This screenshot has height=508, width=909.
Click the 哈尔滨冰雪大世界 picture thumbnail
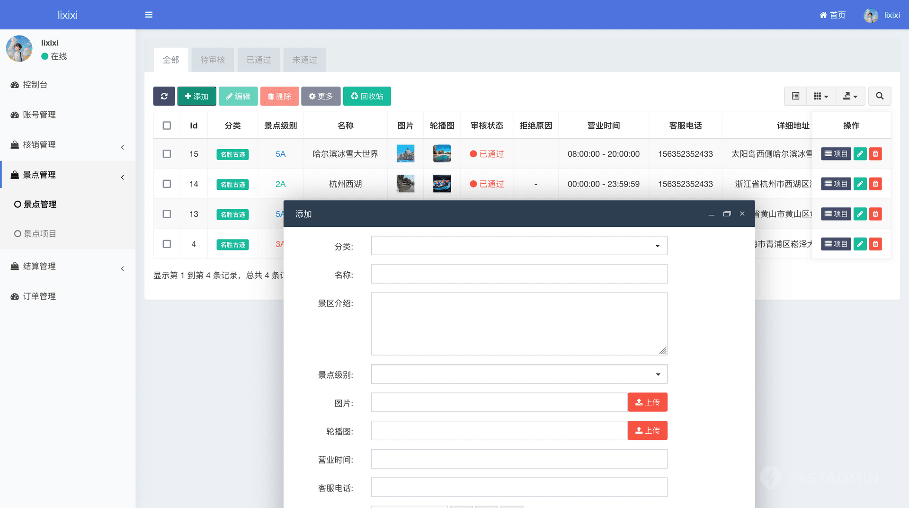(x=405, y=154)
